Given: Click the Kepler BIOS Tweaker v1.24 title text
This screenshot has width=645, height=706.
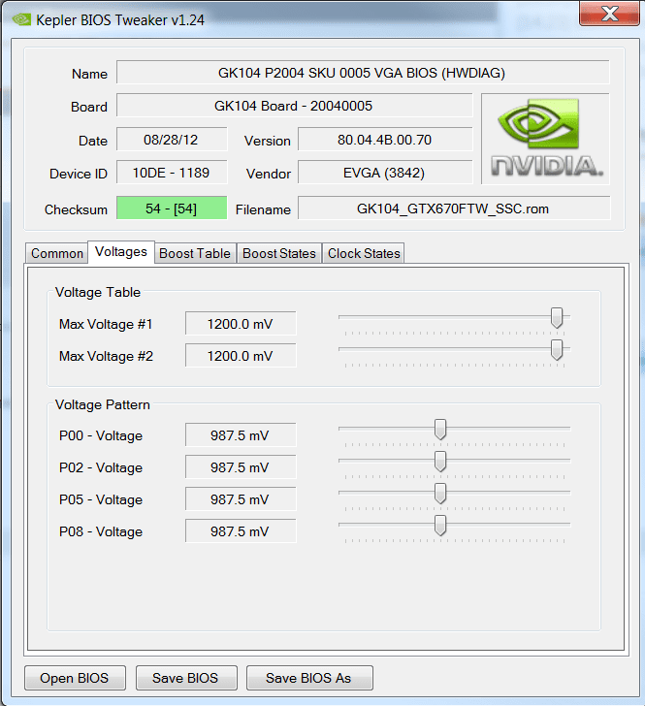Looking at the screenshot, I should [120, 19].
